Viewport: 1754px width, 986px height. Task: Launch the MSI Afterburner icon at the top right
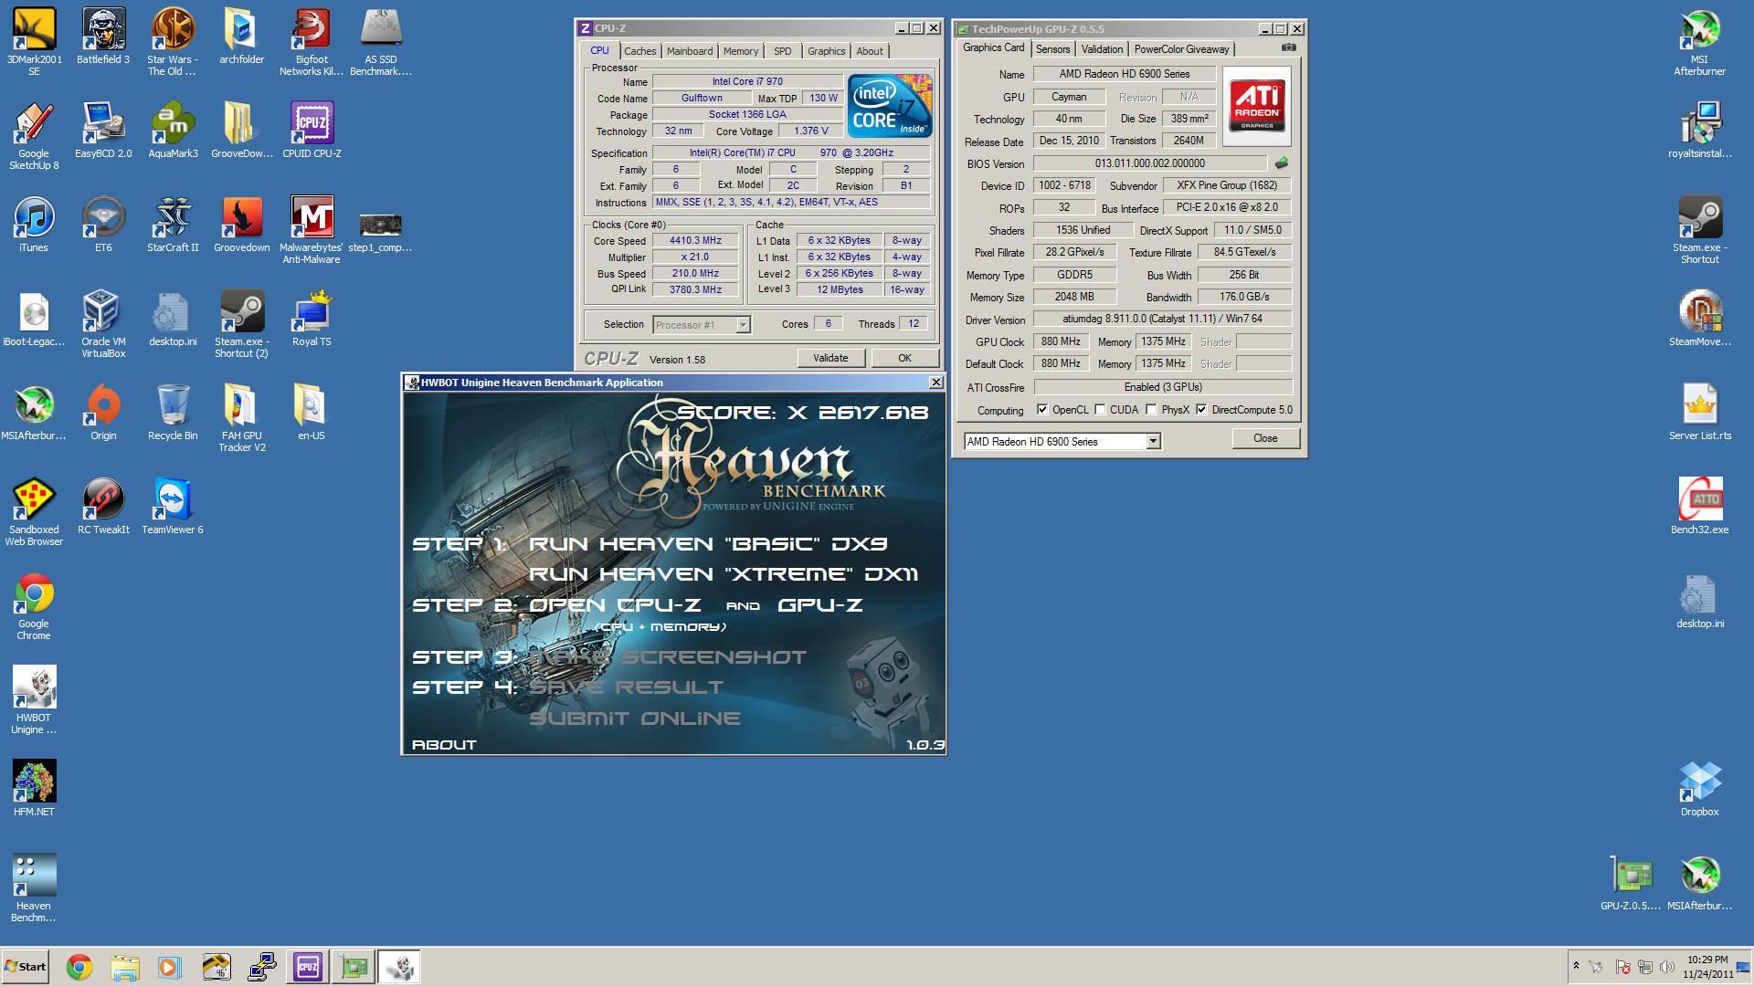click(x=1699, y=41)
